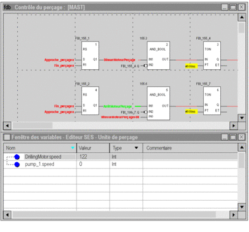Click the variables window title bar icon
This screenshot has width=249, height=232.
(7, 137)
